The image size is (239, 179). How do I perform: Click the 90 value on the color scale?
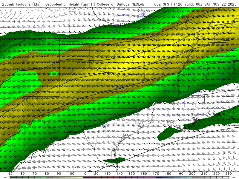(59, 174)
